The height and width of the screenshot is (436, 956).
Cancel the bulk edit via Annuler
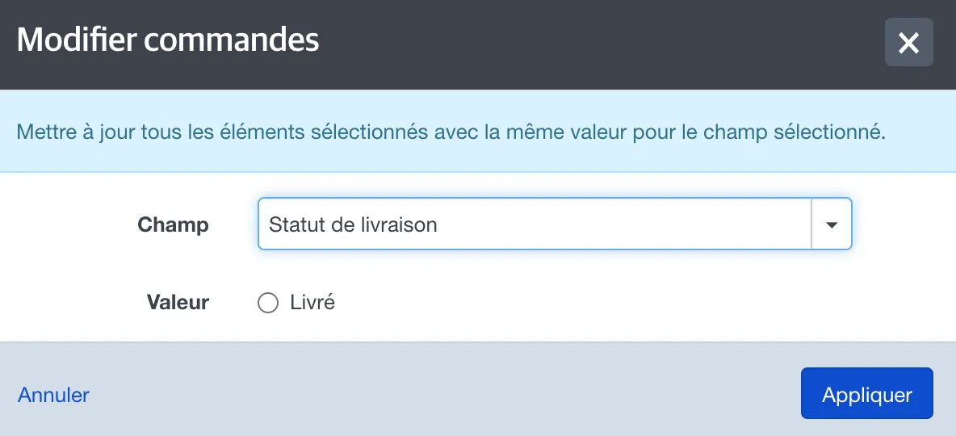point(53,395)
